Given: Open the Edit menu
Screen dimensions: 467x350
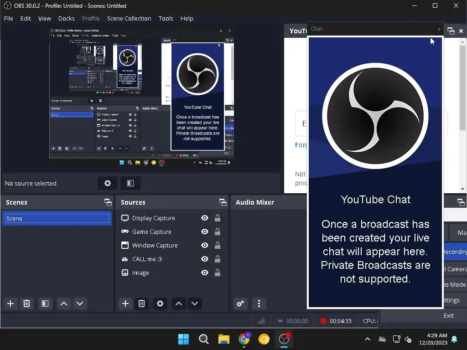Looking at the screenshot, I should click(x=26, y=18).
